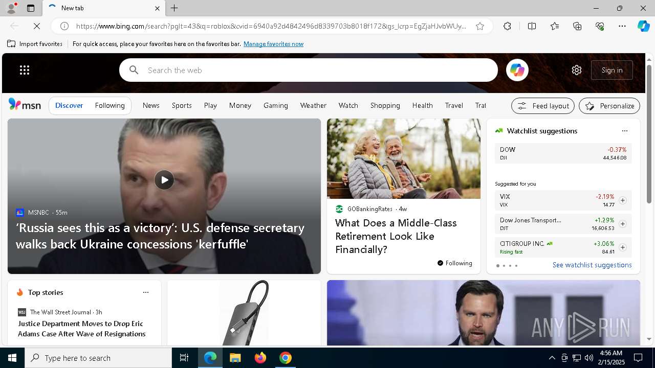Open See watchlist suggestions link
655x368 pixels.
coord(592,265)
